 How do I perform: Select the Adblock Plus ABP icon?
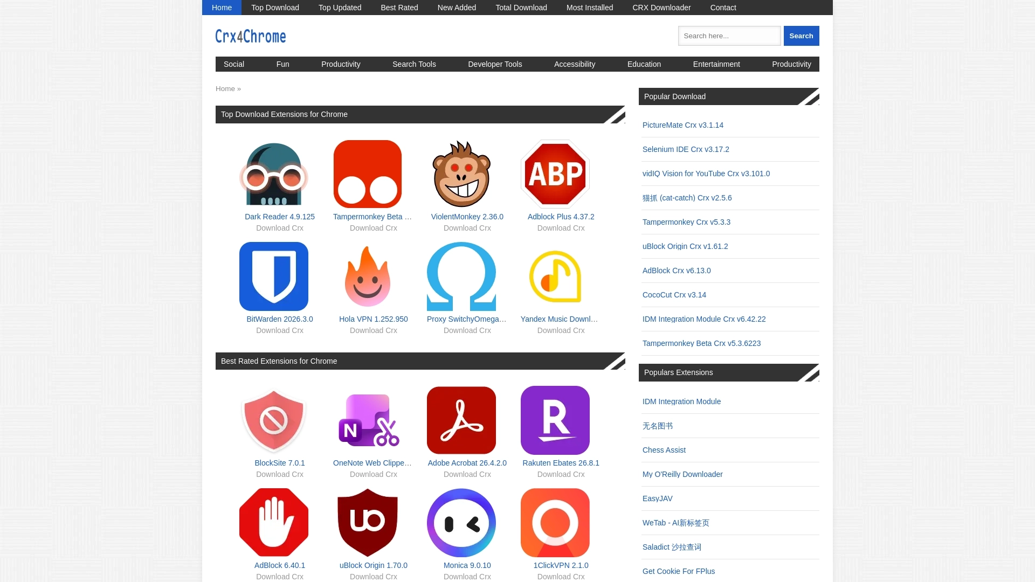(555, 174)
